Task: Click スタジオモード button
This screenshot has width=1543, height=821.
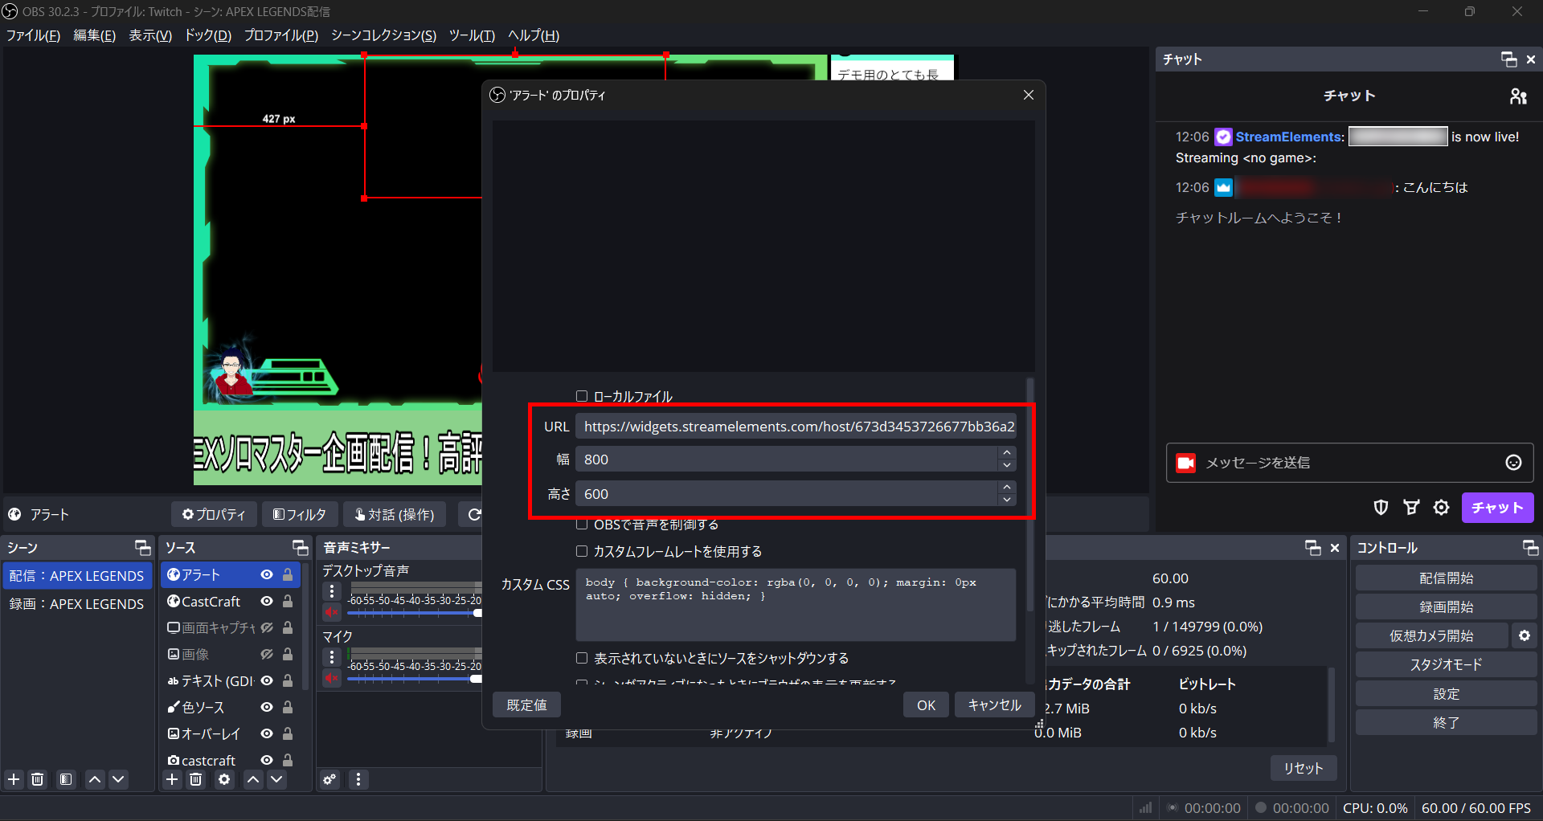Action: pos(1446,665)
